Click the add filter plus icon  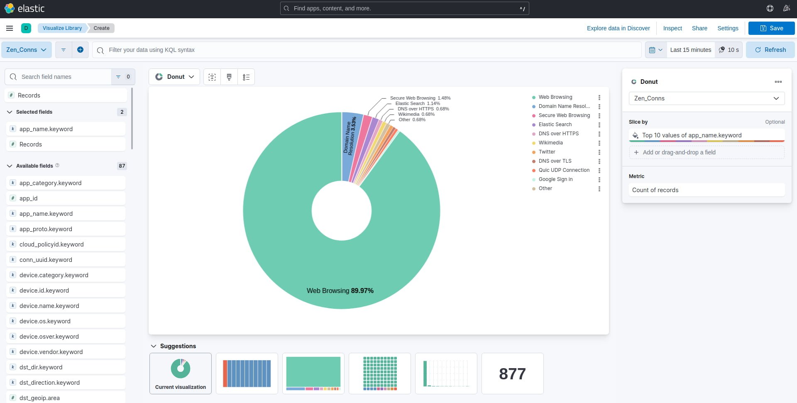coord(80,50)
